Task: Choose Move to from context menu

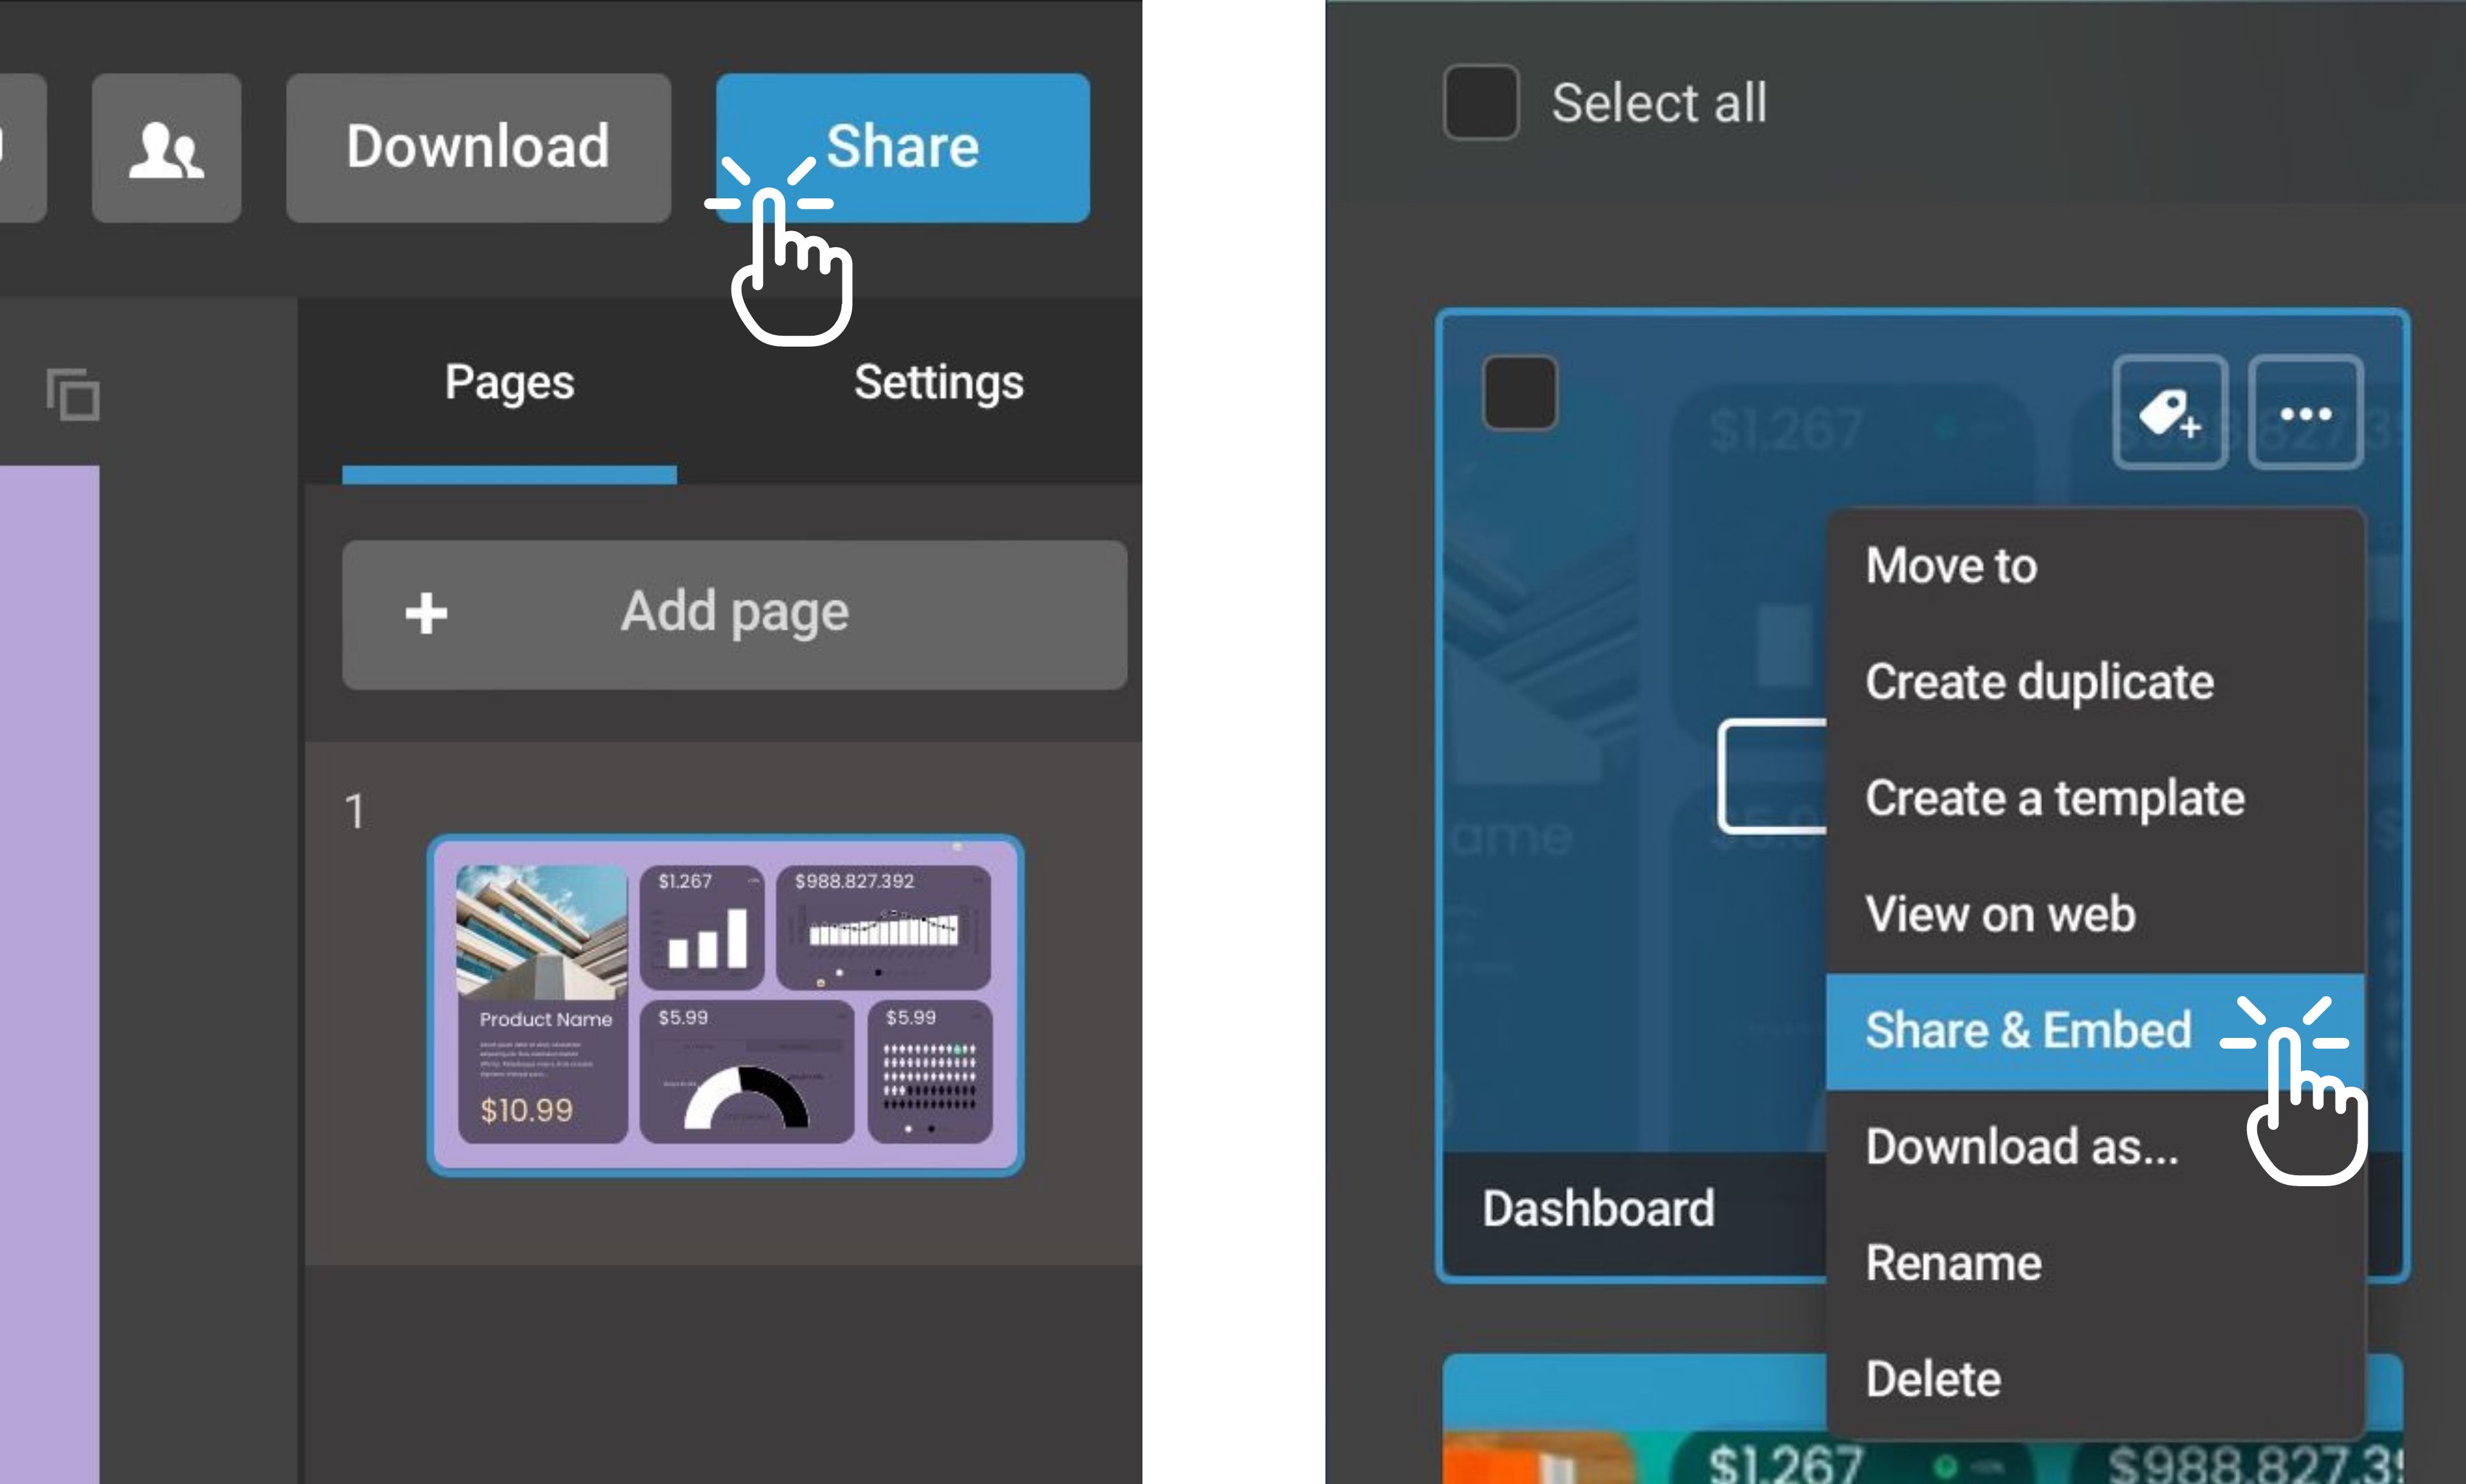Action: [1951, 566]
